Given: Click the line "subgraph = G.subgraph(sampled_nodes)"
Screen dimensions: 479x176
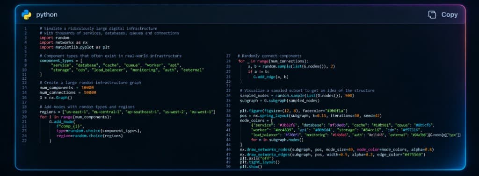Looking at the screenshot, I should [280, 100].
